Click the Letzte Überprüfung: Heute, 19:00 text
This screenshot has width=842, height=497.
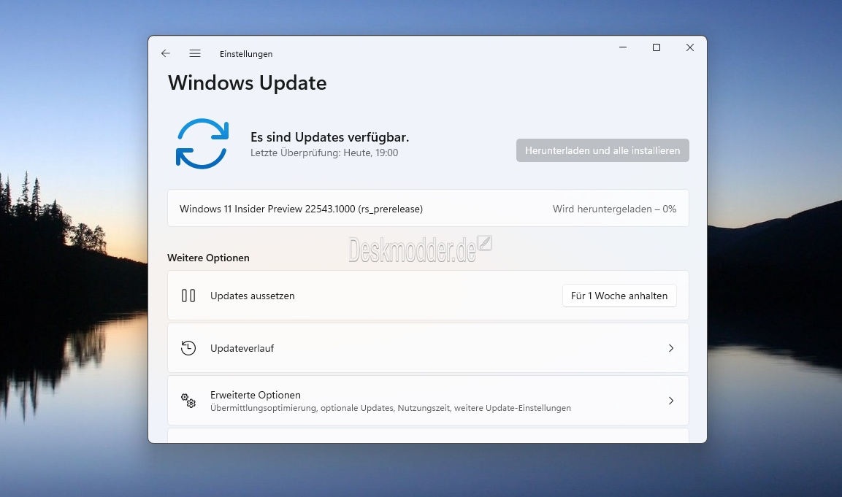click(324, 153)
